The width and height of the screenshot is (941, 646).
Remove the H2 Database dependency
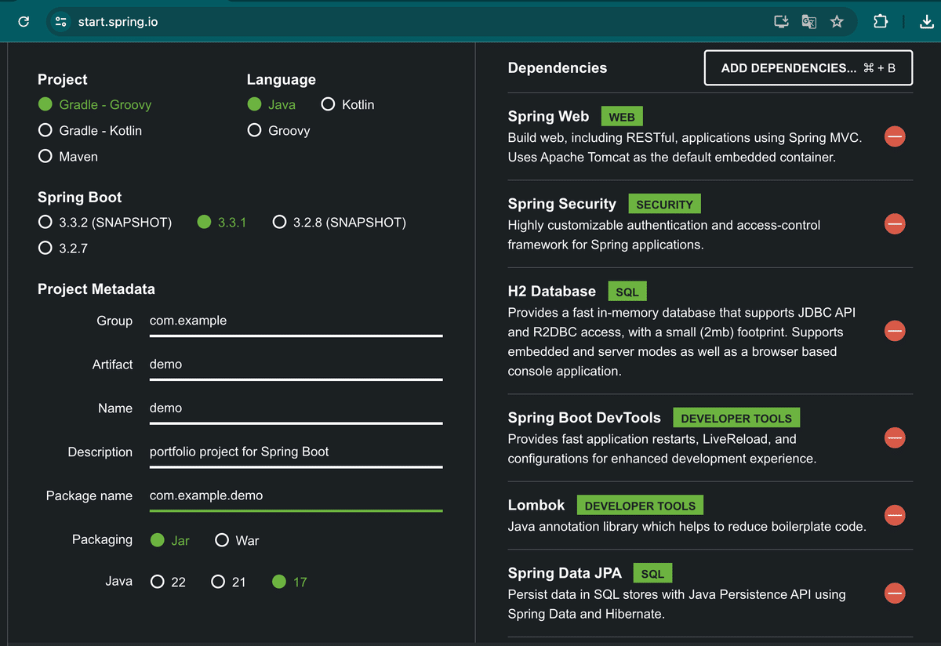pyautogui.click(x=895, y=331)
